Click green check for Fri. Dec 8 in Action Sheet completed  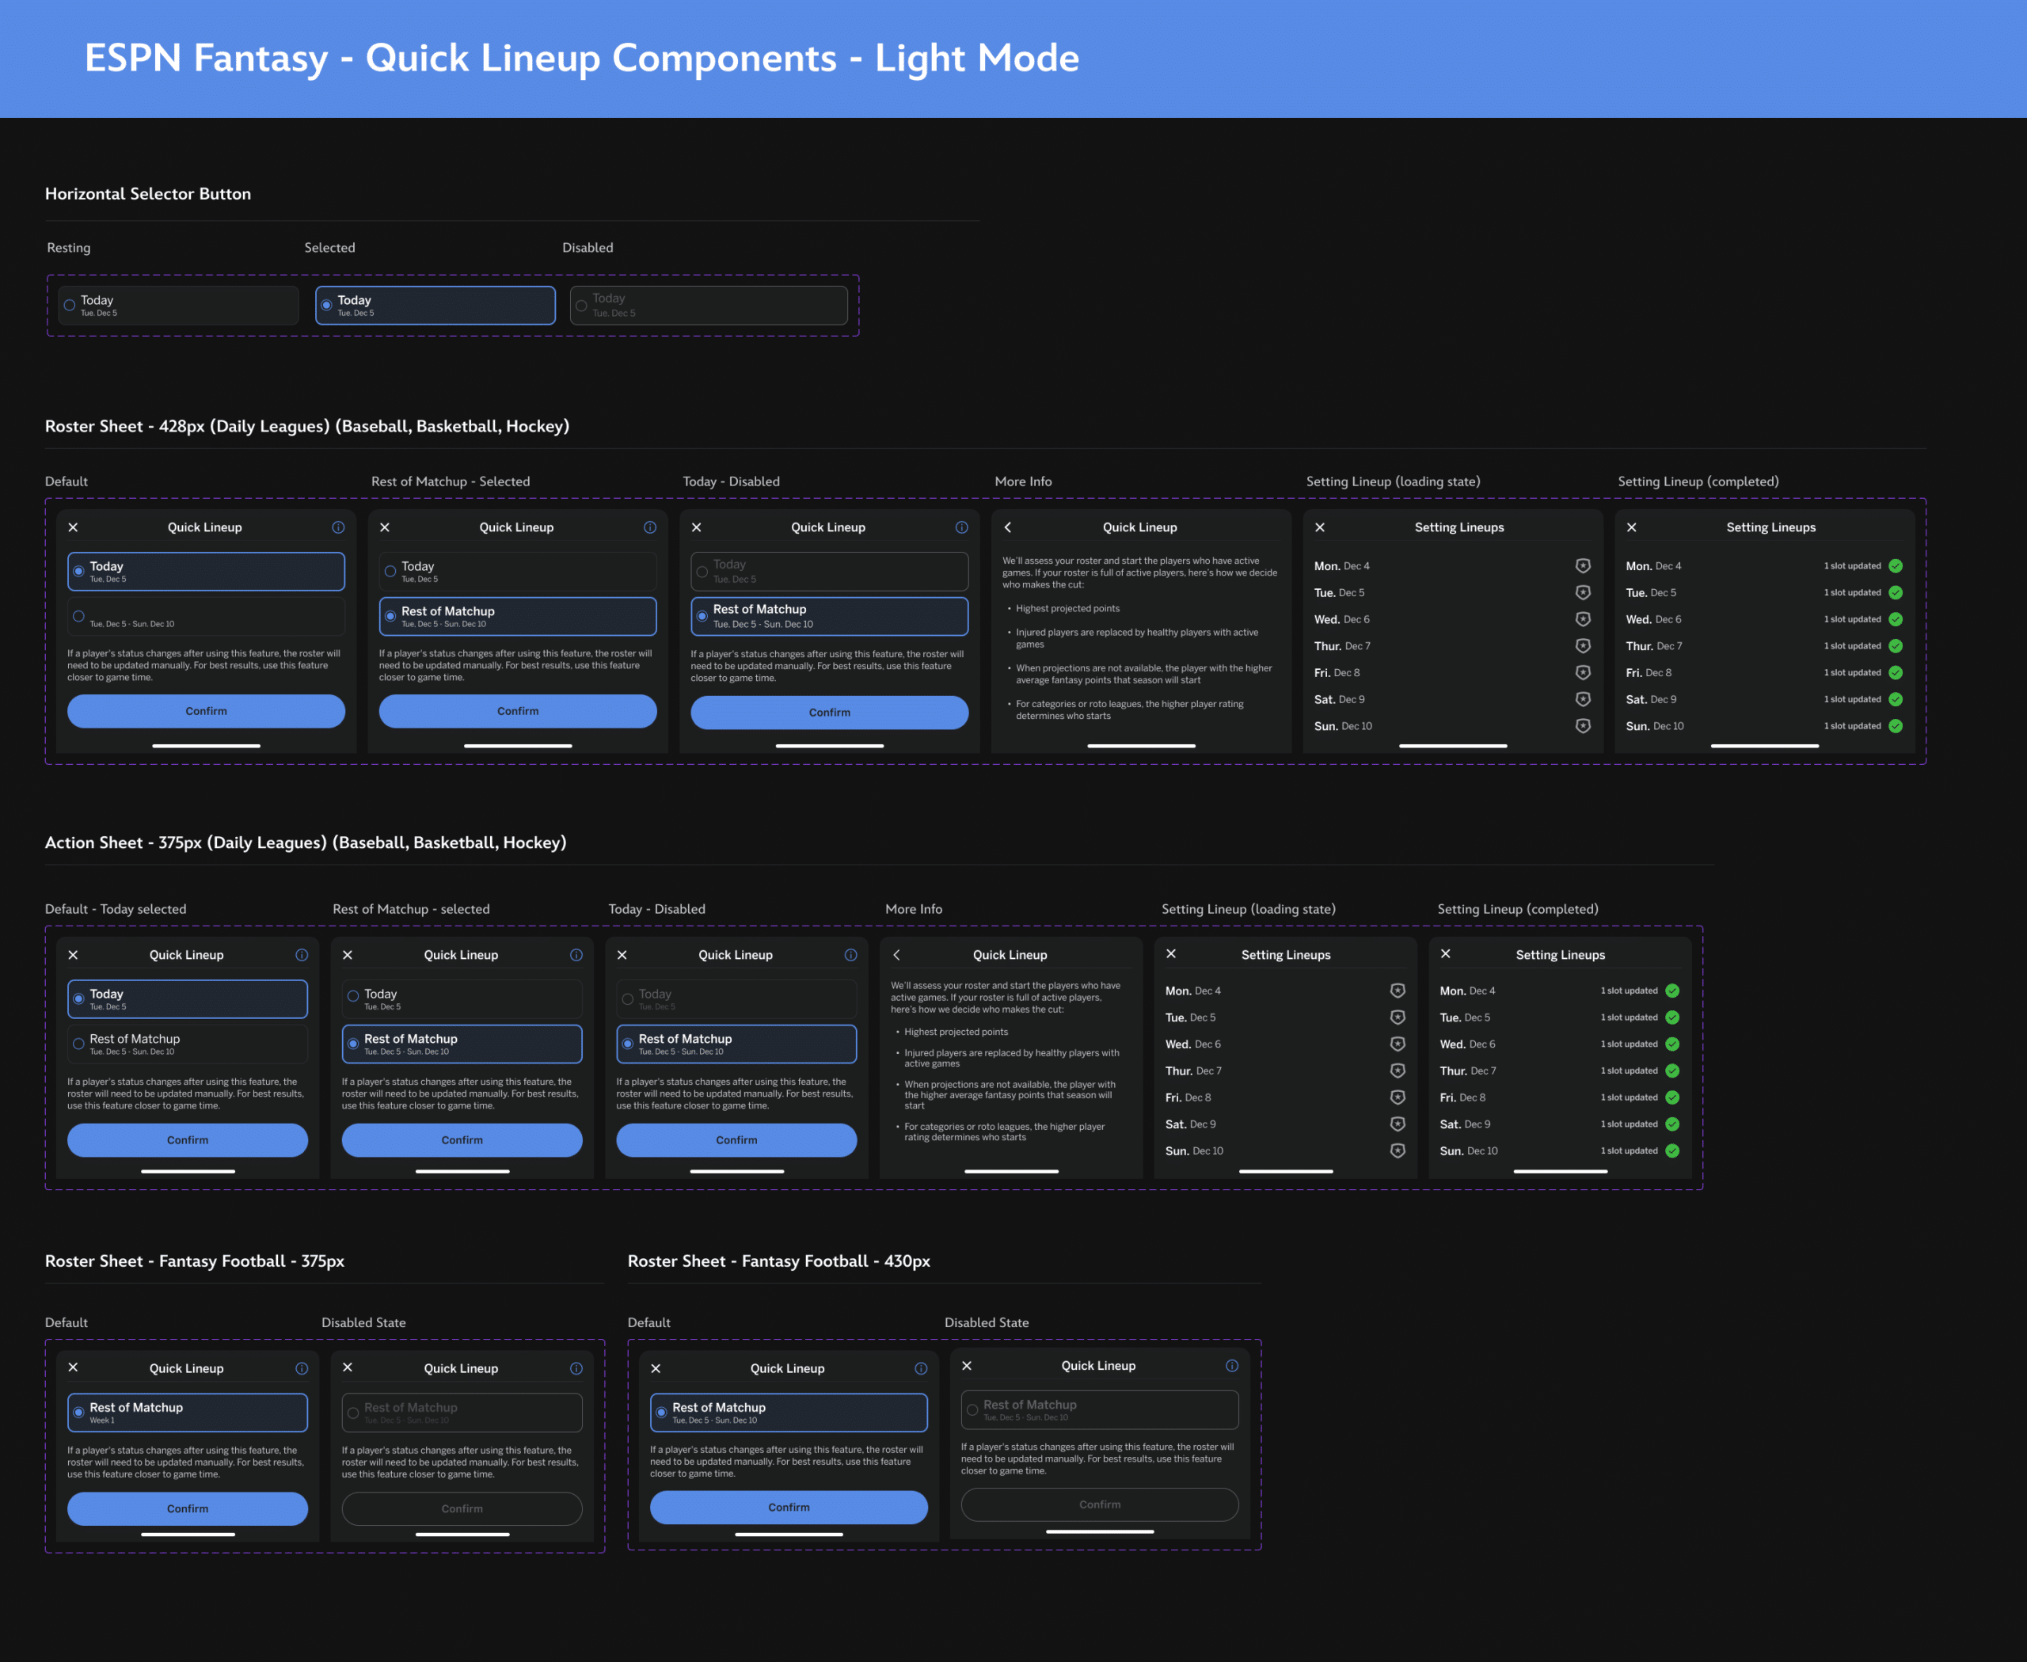tap(1671, 1097)
